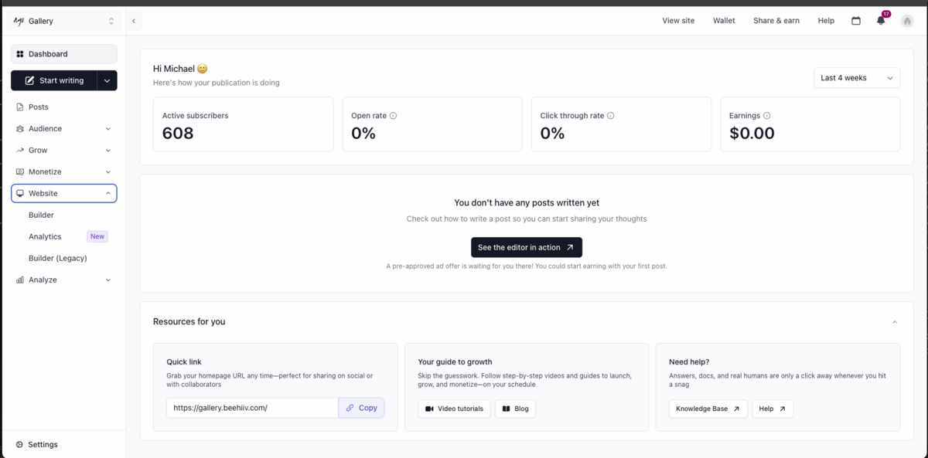
Task: Click the $0.00 earnings value
Action: click(x=752, y=133)
